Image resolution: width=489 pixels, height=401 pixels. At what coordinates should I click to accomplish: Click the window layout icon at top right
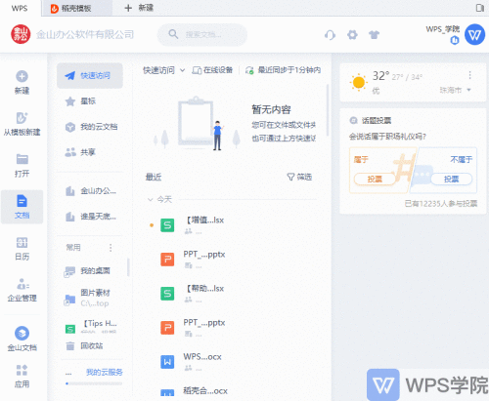click(x=480, y=8)
